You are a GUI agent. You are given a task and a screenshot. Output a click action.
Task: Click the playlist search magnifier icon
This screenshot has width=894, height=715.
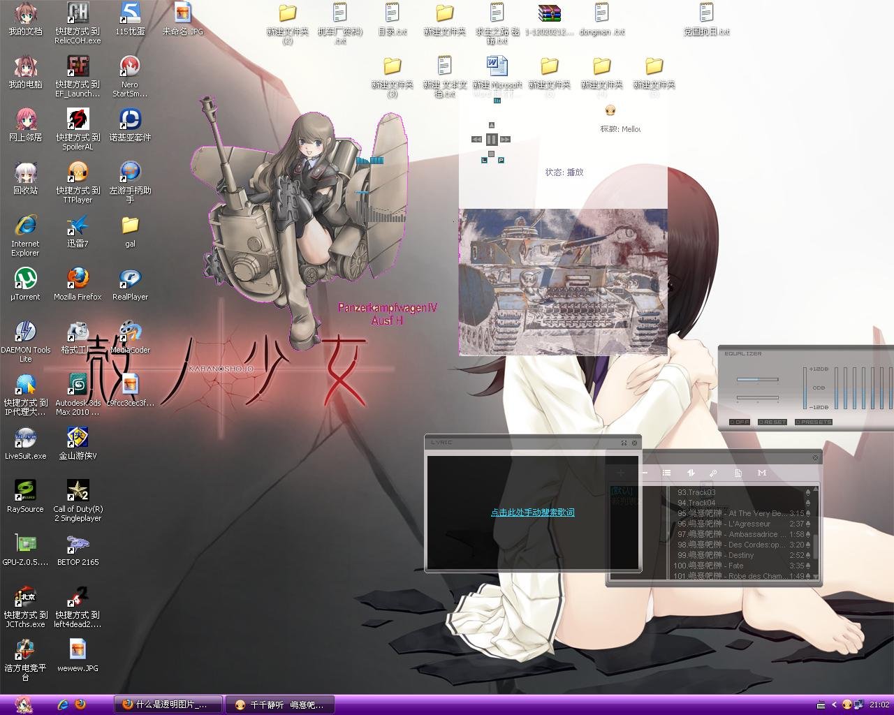(x=713, y=473)
